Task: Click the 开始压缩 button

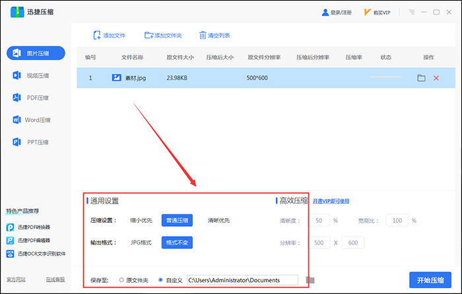Action: pyautogui.click(x=430, y=280)
